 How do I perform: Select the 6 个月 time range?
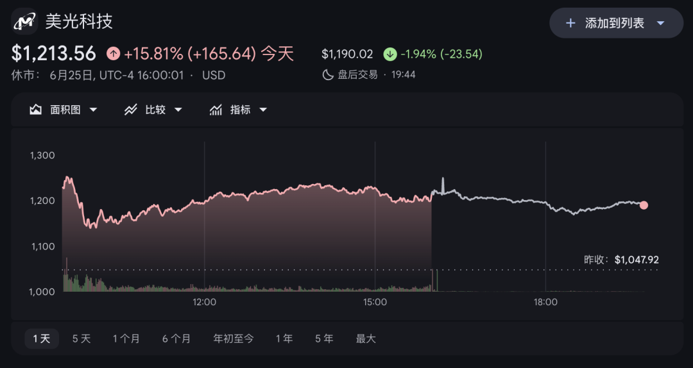coord(176,339)
